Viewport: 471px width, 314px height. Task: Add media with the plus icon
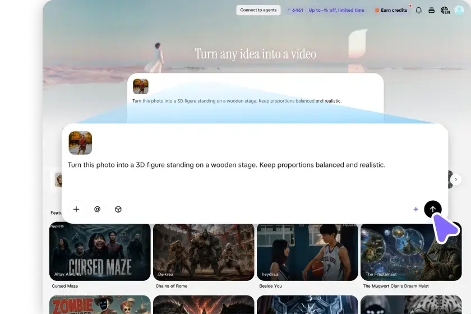pos(76,209)
